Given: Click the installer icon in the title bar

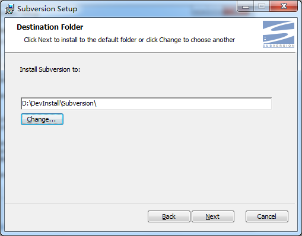Looking at the screenshot, I should click(x=9, y=9).
